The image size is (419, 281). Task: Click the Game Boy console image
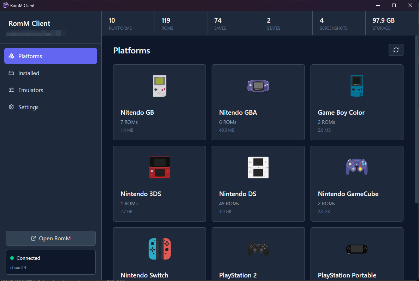click(160, 86)
